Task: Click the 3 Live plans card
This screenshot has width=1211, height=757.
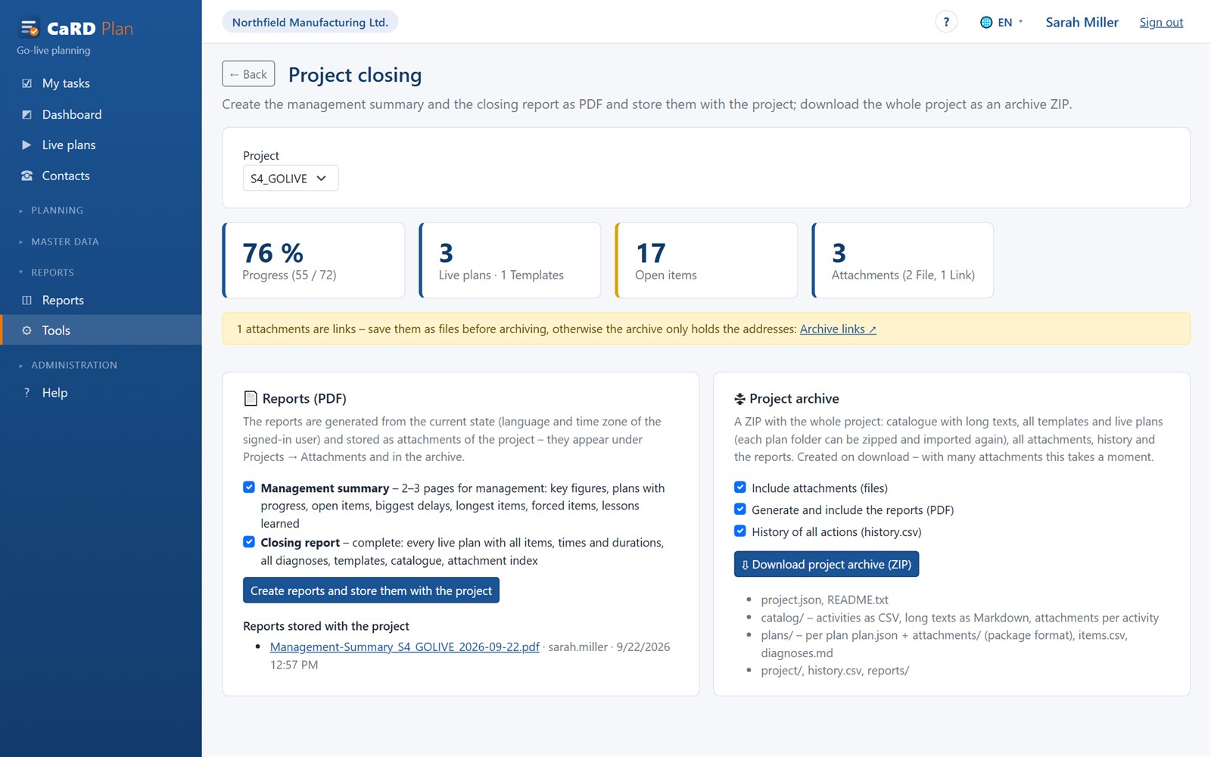Action: (510, 260)
